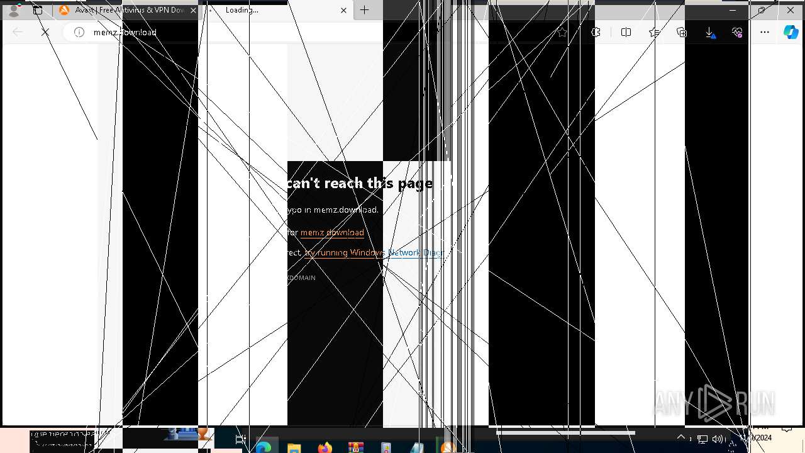The width and height of the screenshot is (805, 453).
Task: Open Settings and more menu
Action: (765, 32)
